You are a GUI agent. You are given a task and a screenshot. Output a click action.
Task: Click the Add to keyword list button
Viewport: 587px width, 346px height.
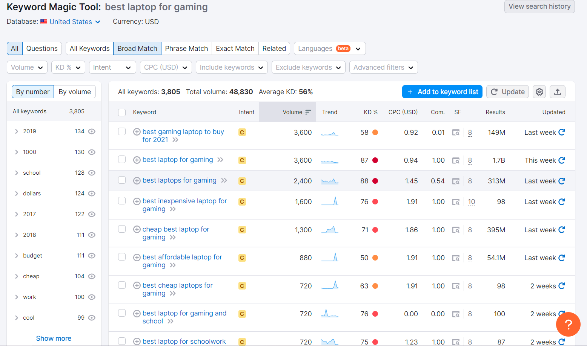[x=442, y=92]
